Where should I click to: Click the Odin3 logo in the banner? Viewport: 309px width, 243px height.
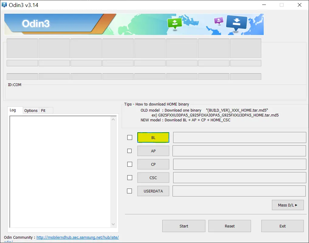(x=36, y=24)
